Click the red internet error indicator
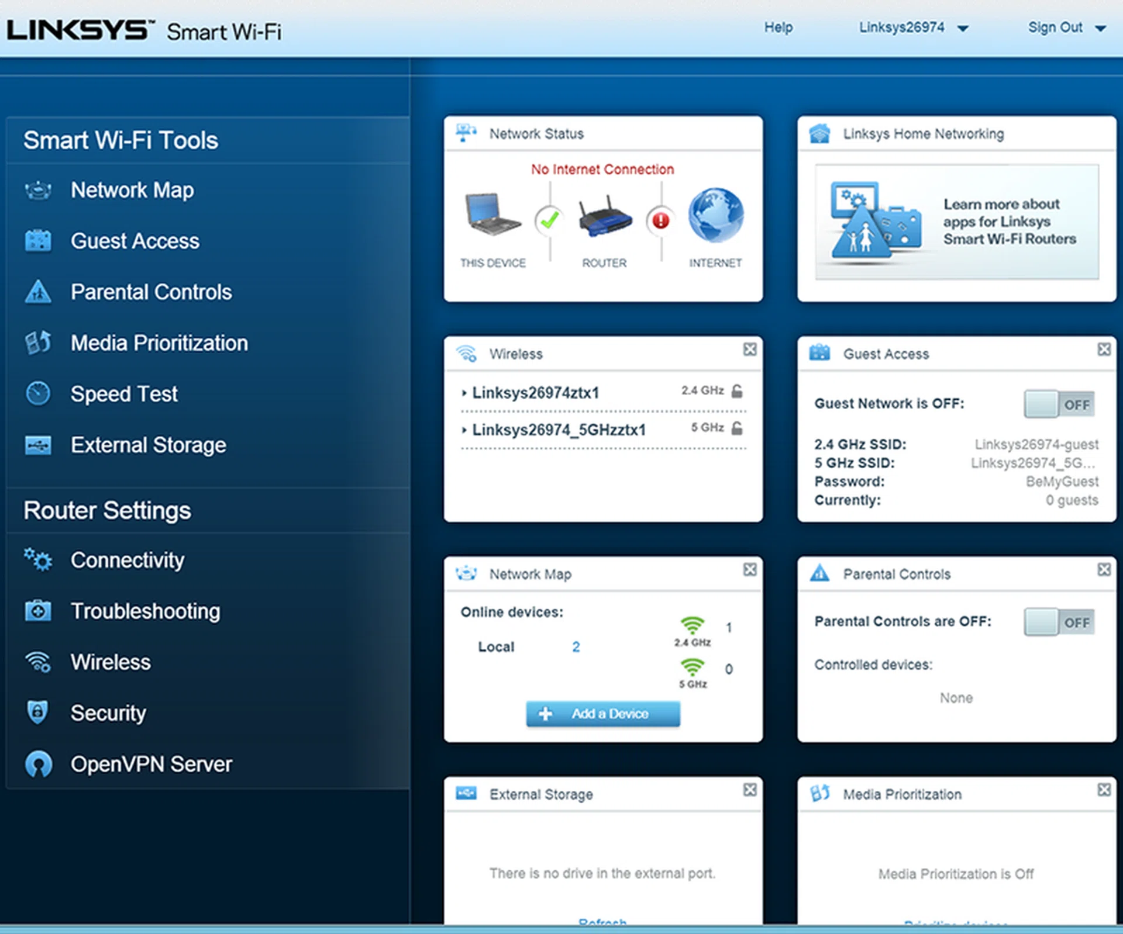Viewport: 1123px width, 934px height. (x=660, y=220)
